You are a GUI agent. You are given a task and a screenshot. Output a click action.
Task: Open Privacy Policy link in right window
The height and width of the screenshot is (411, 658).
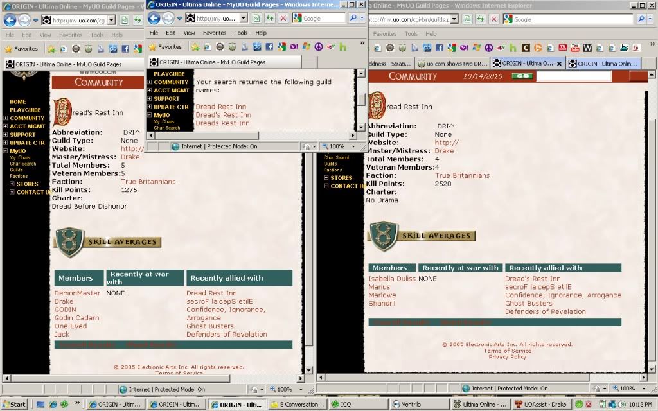pos(508,357)
